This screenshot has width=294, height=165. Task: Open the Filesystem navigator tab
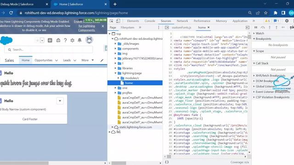(x=127, y=27)
